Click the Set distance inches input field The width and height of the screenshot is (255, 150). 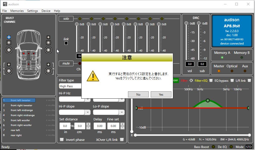tap(65, 126)
